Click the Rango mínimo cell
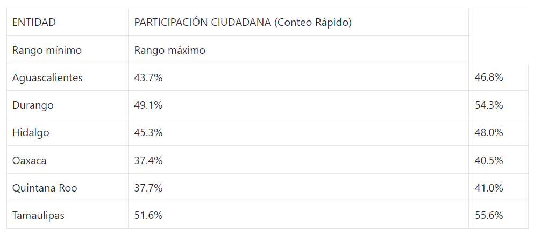 [47, 51]
